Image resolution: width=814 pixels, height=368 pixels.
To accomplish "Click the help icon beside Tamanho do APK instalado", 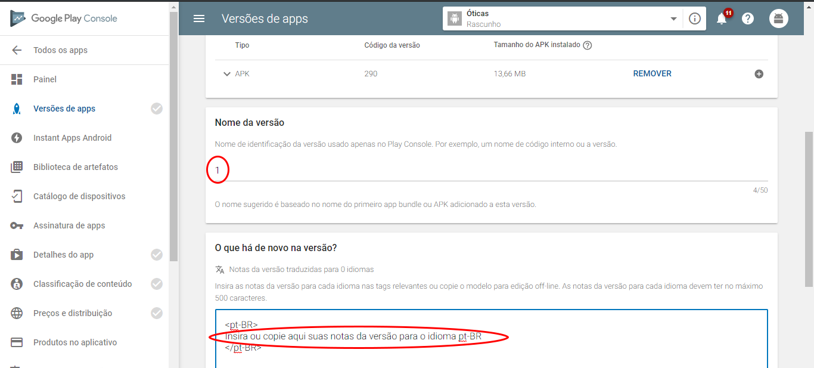I will pyautogui.click(x=587, y=45).
